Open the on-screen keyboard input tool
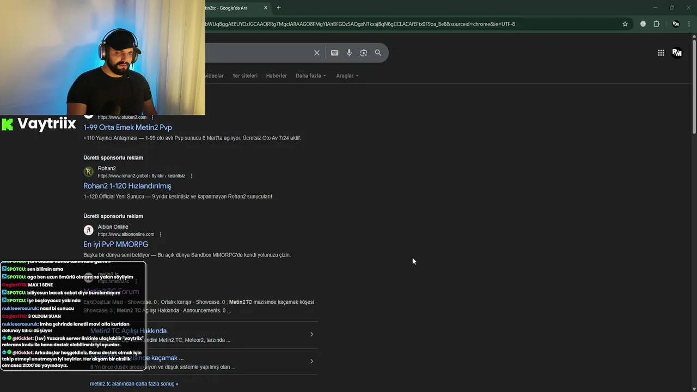The height and width of the screenshot is (392, 697). 334,53
